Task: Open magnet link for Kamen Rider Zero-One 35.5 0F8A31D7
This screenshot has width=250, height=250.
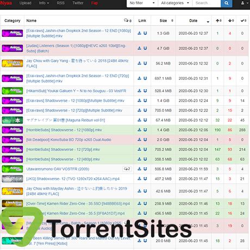Action: pyautogui.click(x=145, y=213)
